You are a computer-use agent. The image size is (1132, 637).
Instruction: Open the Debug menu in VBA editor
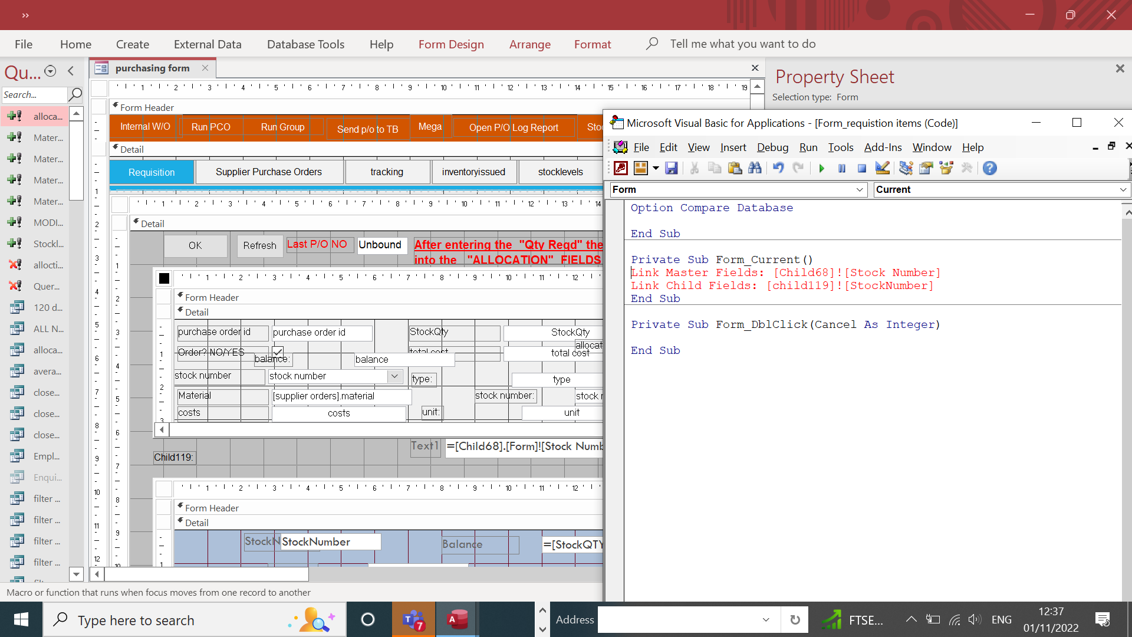coord(772,147)
